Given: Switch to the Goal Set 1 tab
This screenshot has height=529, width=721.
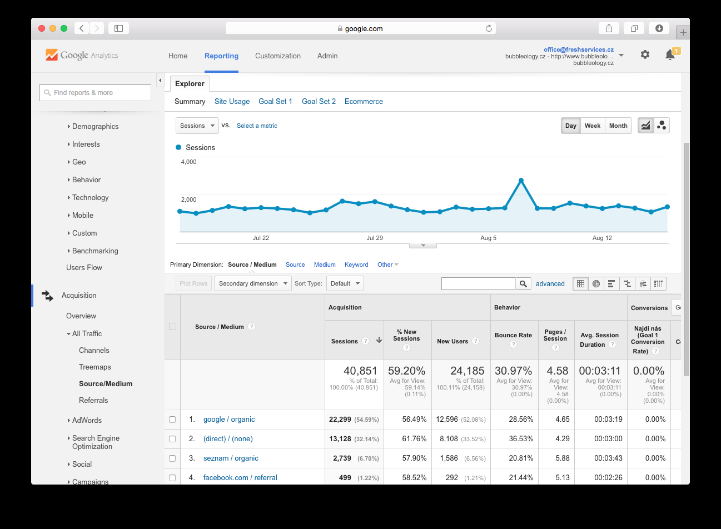Looking at the screenshot, I should coord(275,101).
